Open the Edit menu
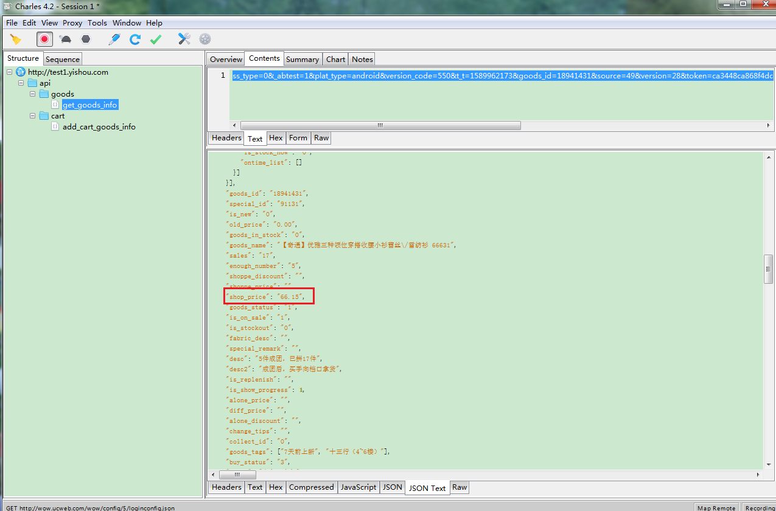776x511 pixels. (29, 23)
